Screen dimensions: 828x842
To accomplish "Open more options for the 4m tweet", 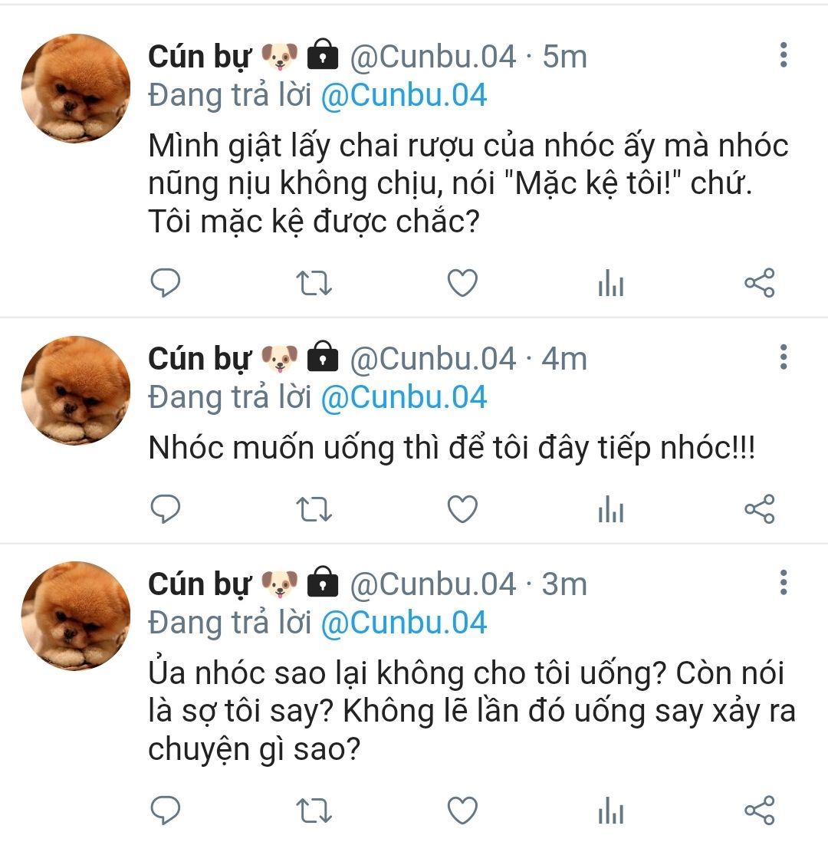I will (x=783, y=357).
